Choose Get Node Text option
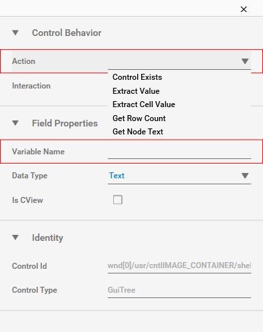The image size is (263, 332). click(x=138, y=132)
